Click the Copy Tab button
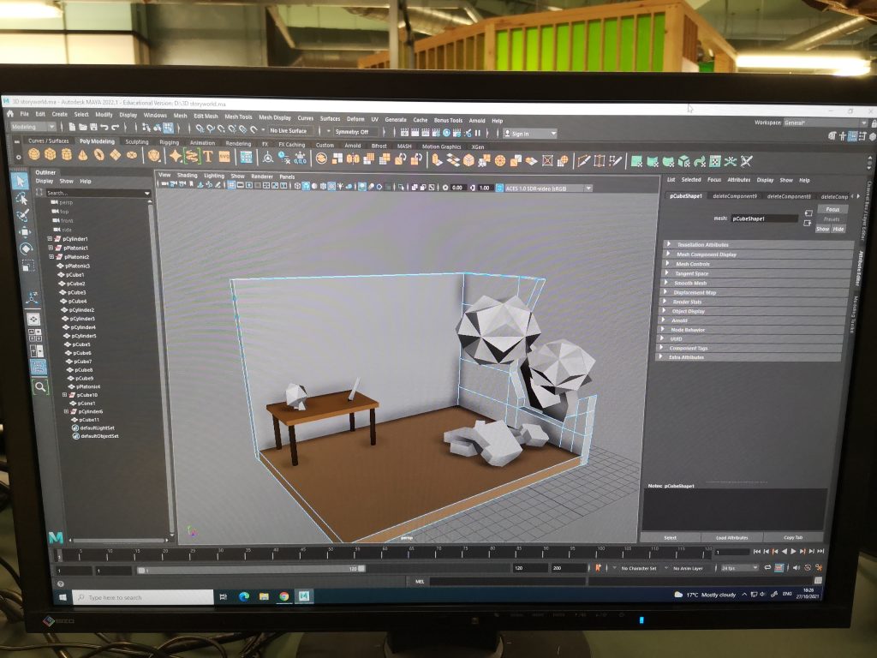 [792, 537]
